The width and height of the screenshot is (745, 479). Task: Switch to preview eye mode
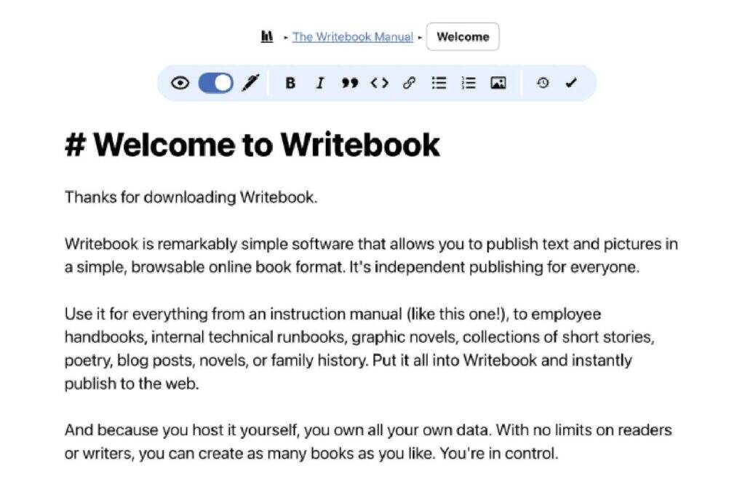[x=180, y=83]
